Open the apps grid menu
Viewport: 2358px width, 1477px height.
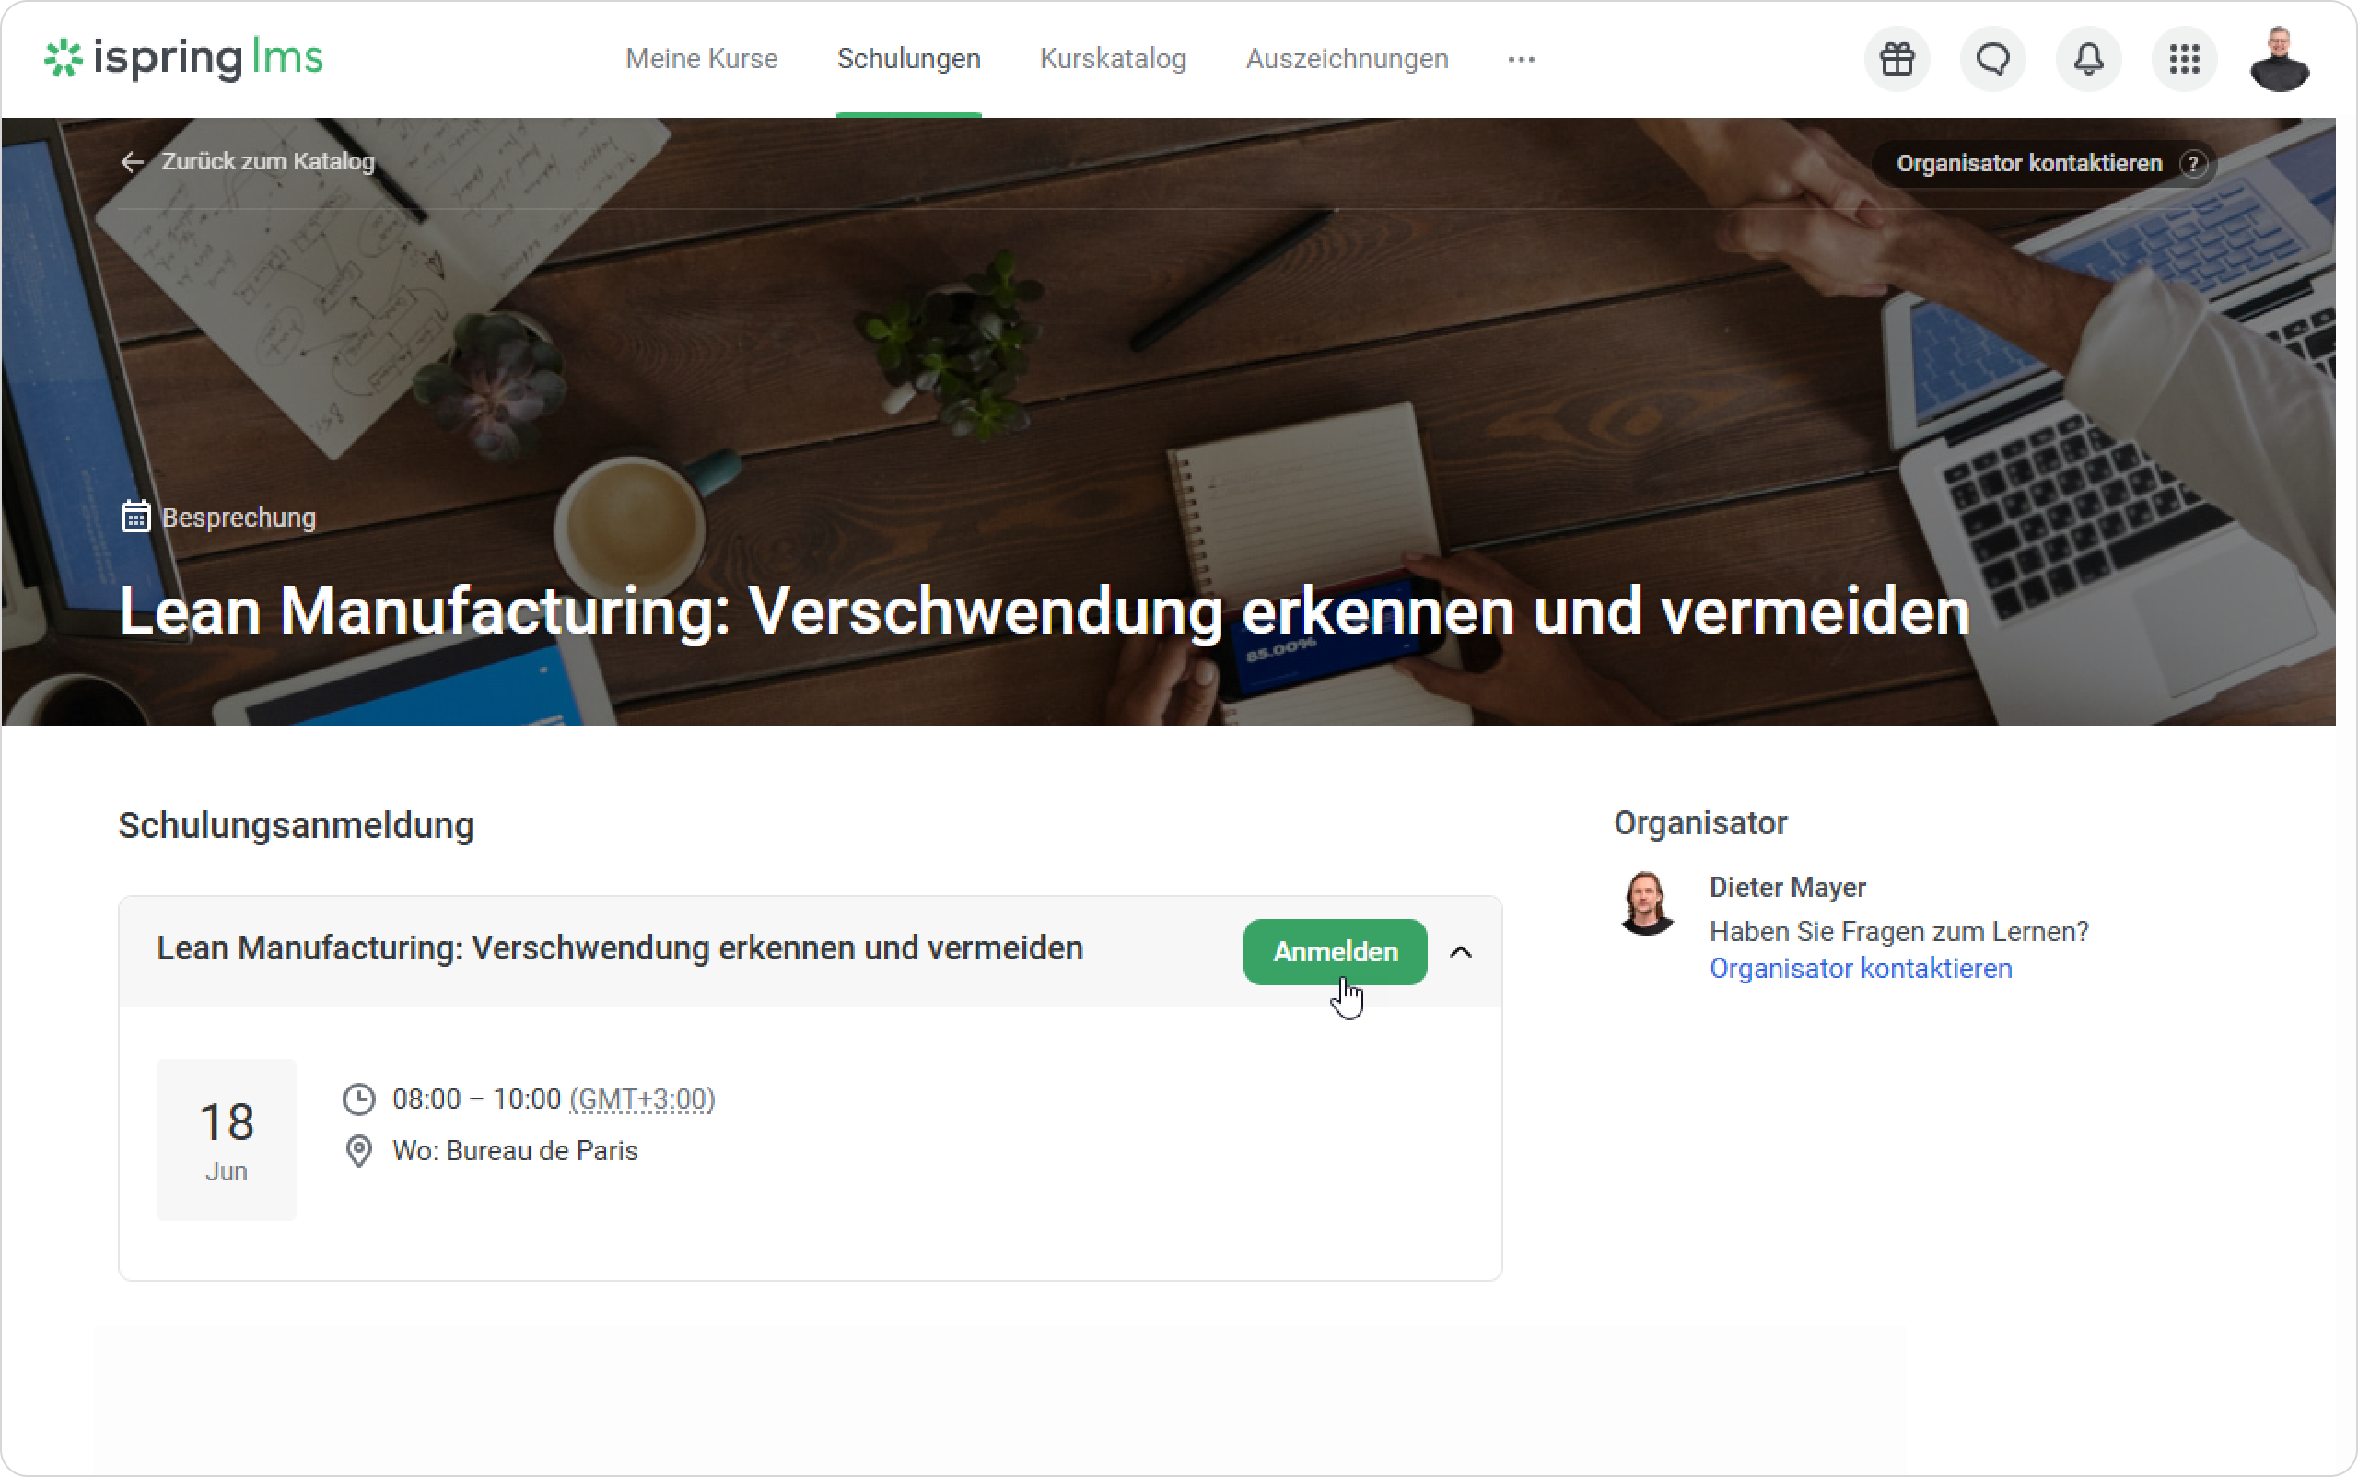(x=2184, y=60)
